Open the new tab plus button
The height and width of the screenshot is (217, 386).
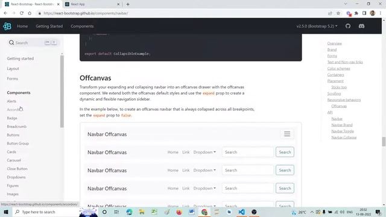coord(128,4)
